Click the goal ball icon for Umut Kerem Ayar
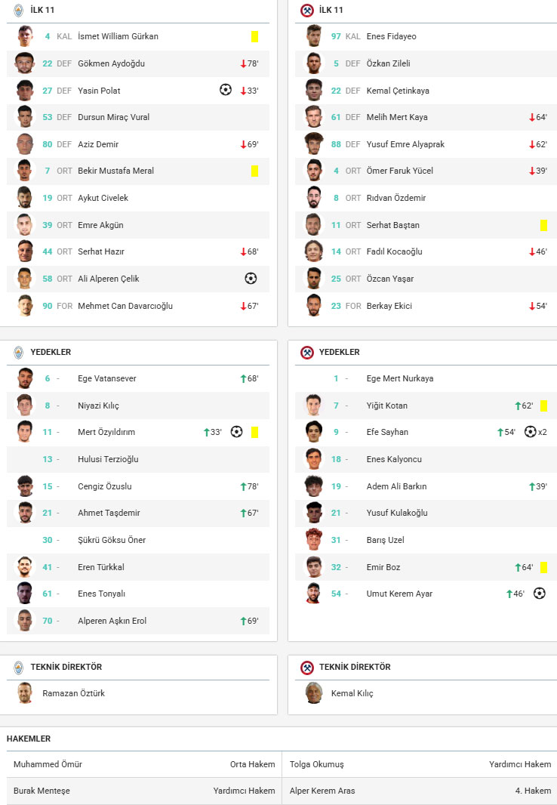 (539, 594)
